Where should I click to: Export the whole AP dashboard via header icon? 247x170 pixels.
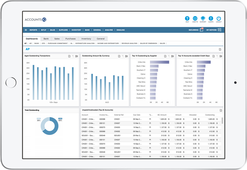coord(220,49)
